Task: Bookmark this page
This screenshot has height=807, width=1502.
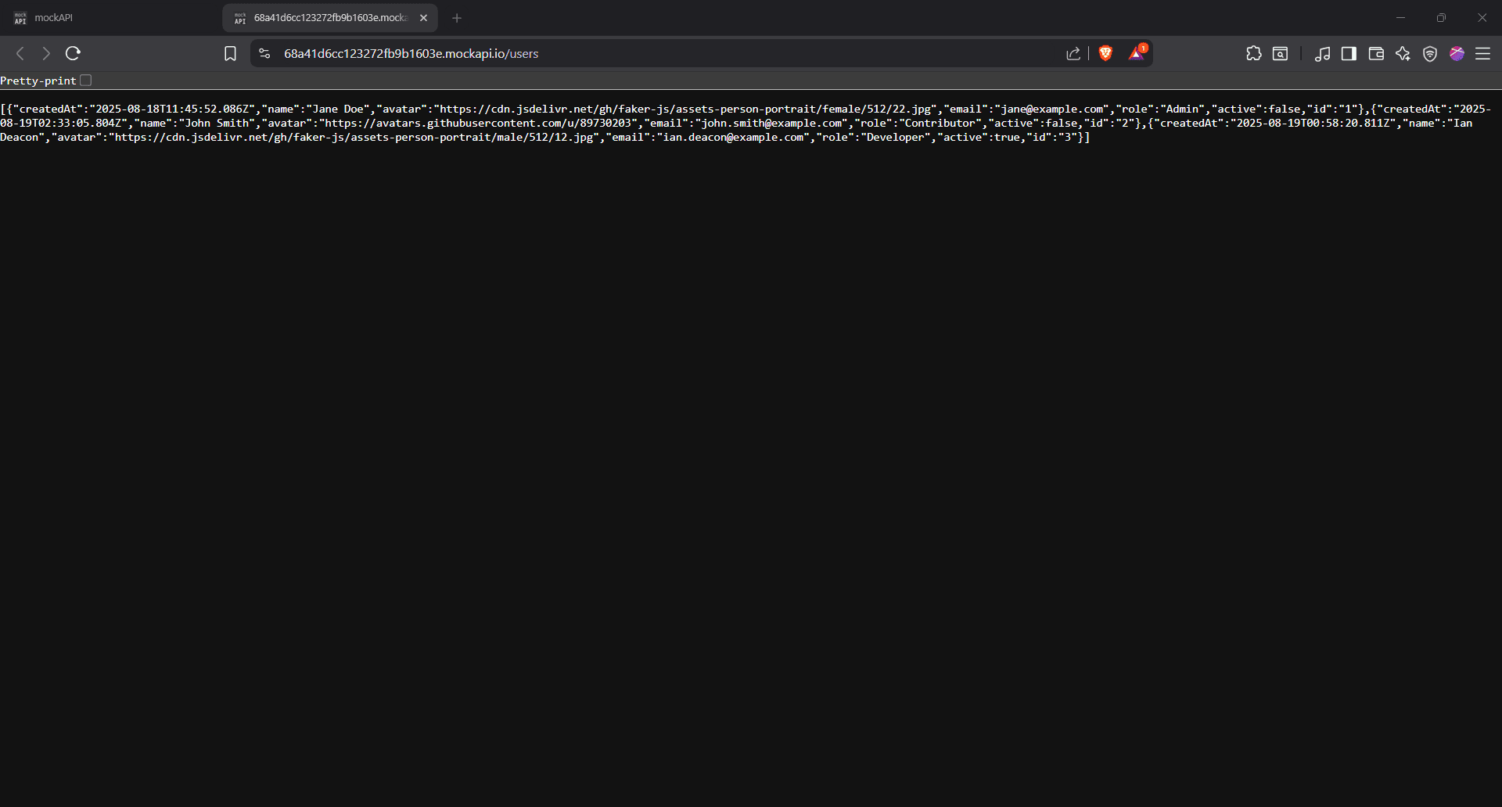Action: 230,53
